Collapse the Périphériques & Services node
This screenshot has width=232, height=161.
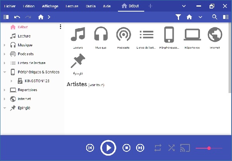tap(5, 72)
